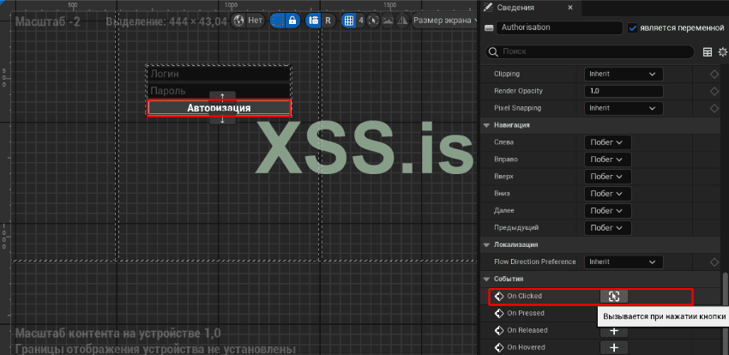Open the Flow Direction Preference dropdown
Image resolution: width=729 pixels, height=355 pixels.
click(x=624, y=262)
